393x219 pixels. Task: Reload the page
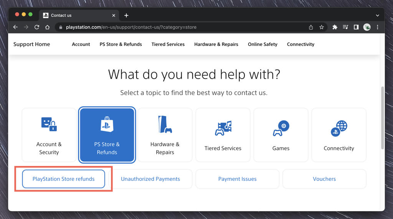[x=37, y=27]
